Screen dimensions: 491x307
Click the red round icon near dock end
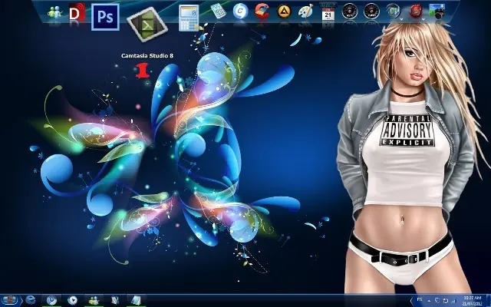(x=415, y=11)
